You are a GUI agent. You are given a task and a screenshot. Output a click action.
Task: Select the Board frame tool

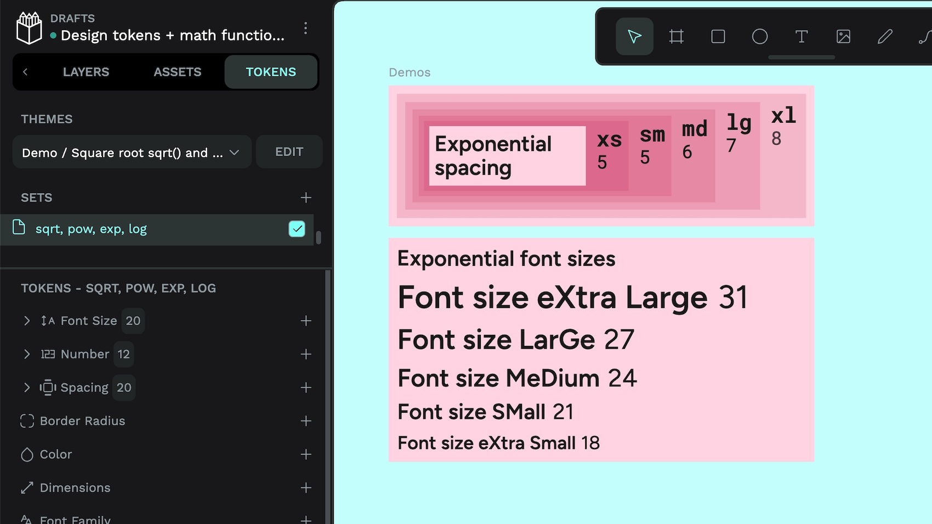click(x=676, y=37)
